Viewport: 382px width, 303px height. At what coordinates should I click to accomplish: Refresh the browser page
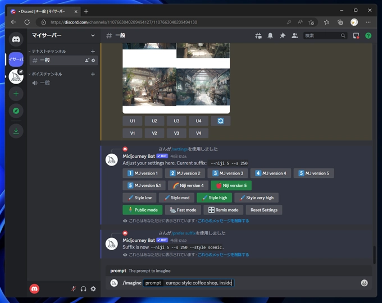pos(27,22)
